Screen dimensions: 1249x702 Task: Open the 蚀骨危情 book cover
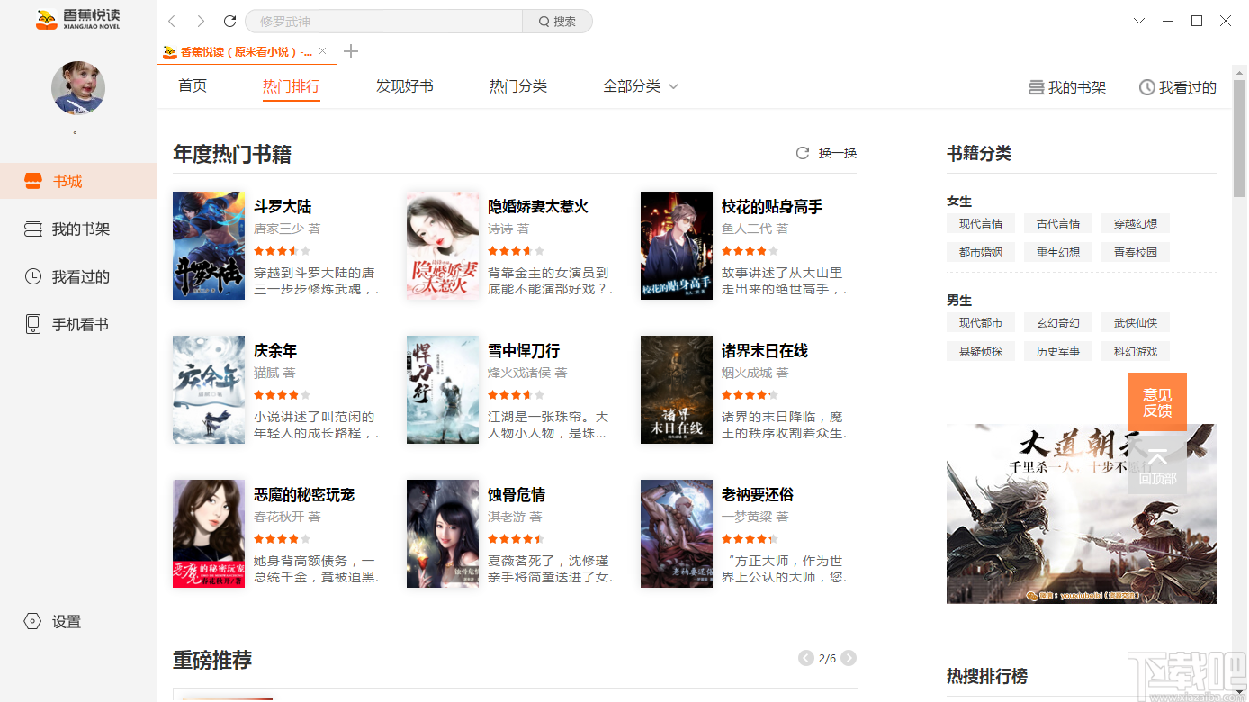443,534
